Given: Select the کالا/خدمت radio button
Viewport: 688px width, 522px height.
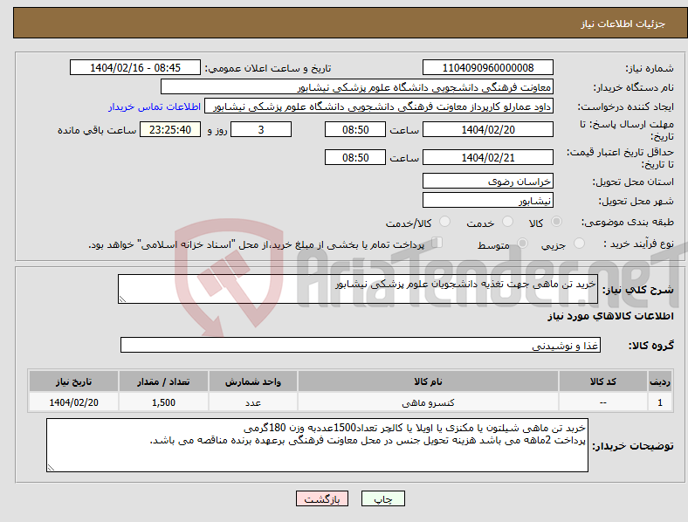Looking at the screenshot, I should [x=444, y=222].
